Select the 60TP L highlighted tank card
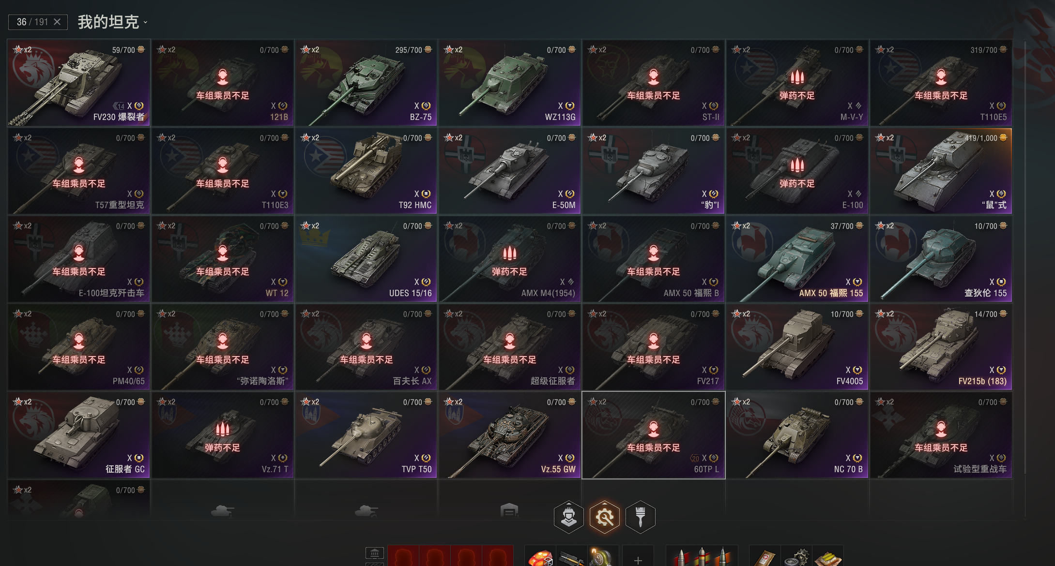 [x=653, y=435]
